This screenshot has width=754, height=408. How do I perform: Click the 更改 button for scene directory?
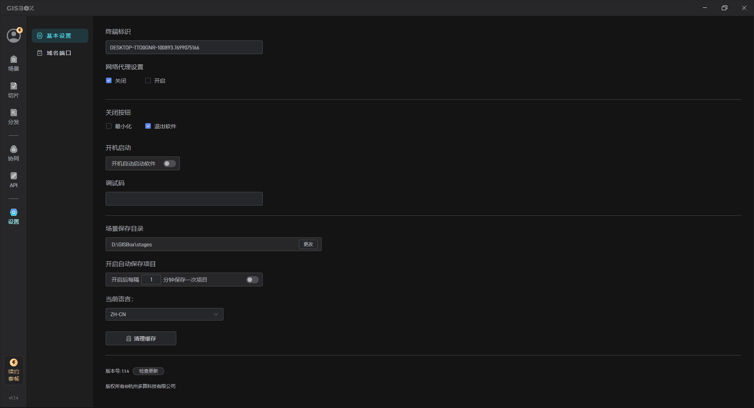pos(308,244)
